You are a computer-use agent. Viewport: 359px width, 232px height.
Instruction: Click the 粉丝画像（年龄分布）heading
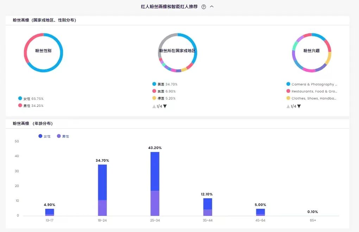[33, 123]
